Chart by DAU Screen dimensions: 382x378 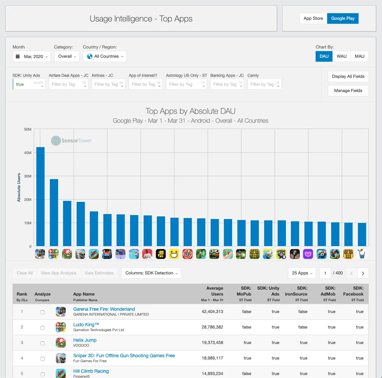(324, 56)
